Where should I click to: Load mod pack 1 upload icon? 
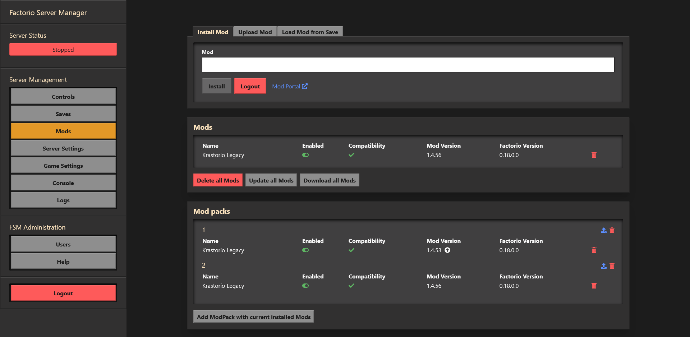pyautogui.click(x=603, y=230)
